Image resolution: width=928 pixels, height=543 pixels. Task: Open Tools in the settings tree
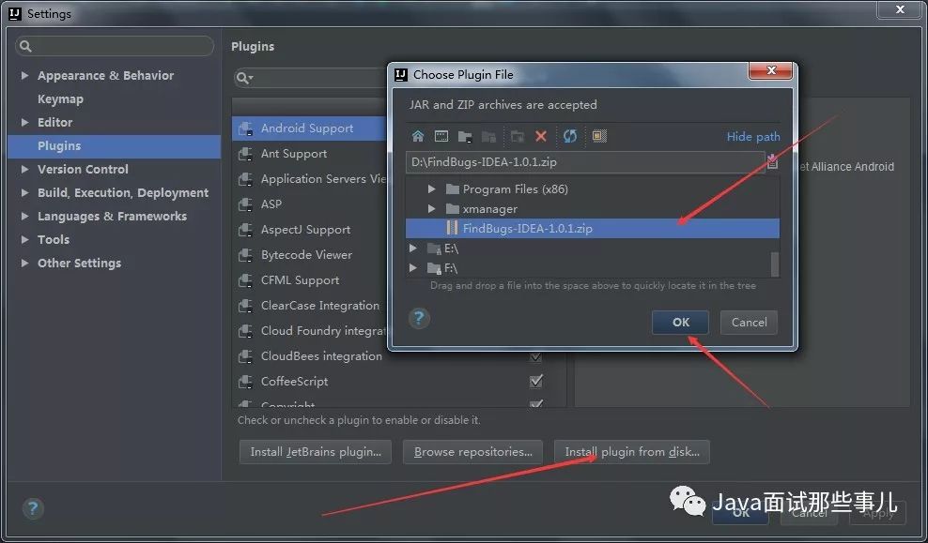click(54, 239)
